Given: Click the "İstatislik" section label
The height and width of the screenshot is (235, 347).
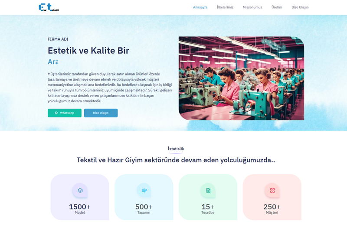Looking at the screenshot, I should 176,149.
